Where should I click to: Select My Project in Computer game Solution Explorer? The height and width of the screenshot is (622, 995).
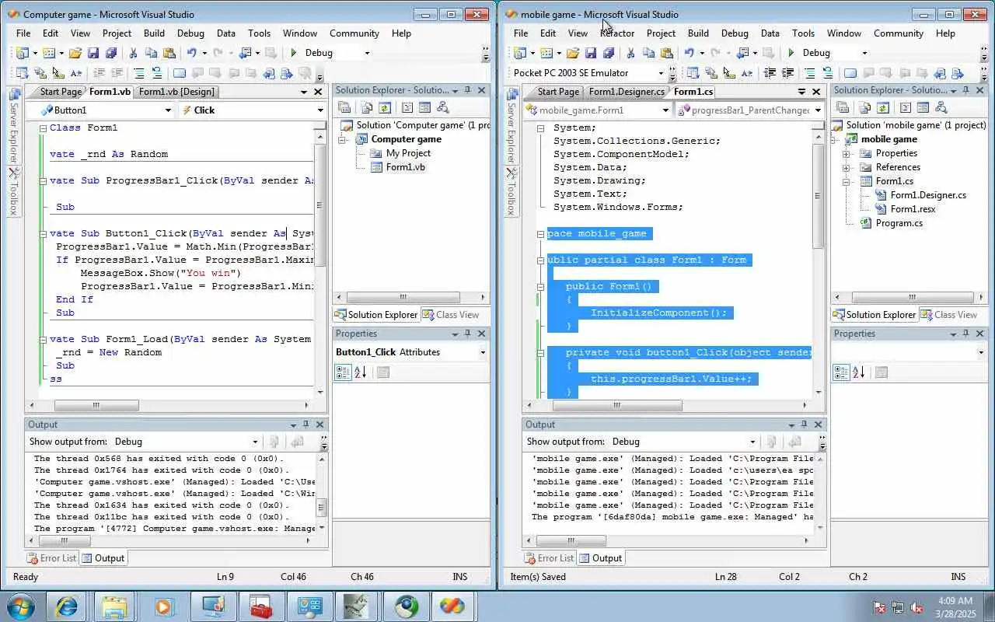[x=408, y=153]
